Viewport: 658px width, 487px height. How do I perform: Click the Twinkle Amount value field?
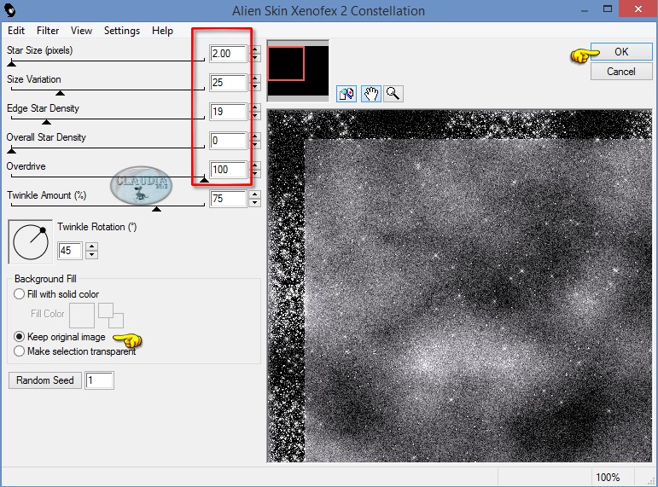point(228,199)
